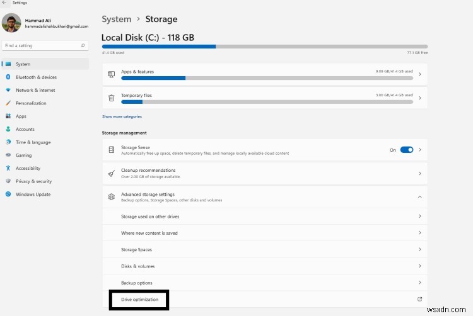Click Drive optimization label
Screen dimensions: 473x316
coord(139,300)
